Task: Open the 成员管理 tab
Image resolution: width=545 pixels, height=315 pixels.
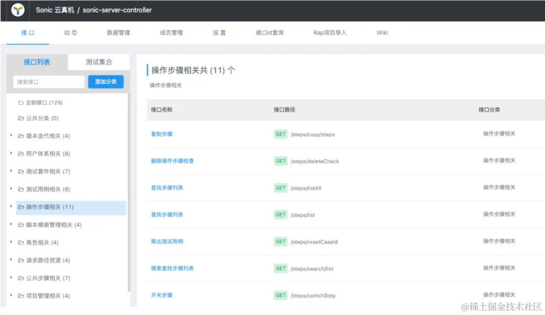Action: click(x=172, y=33)
